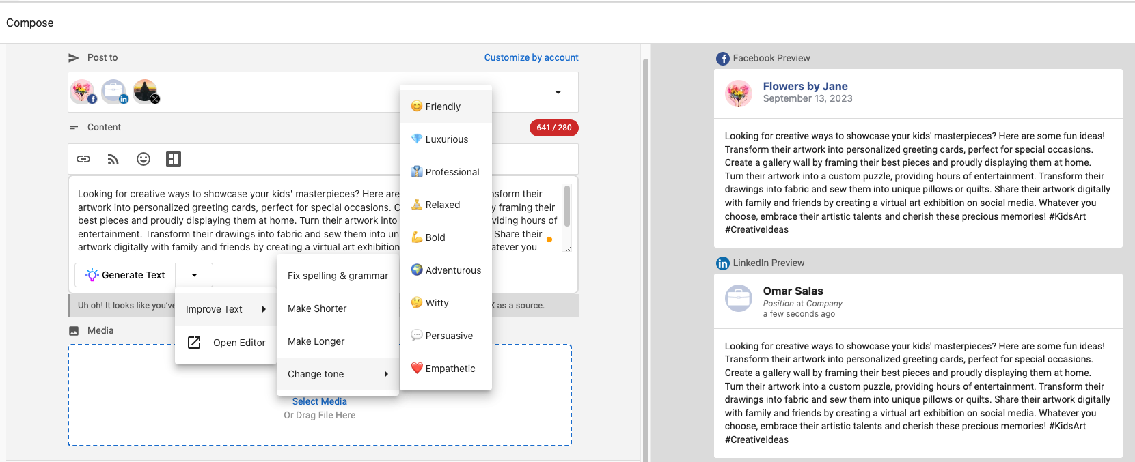Click the content text area scrollbar
This screenshot has width=1135, height=462.
point(567,206)
